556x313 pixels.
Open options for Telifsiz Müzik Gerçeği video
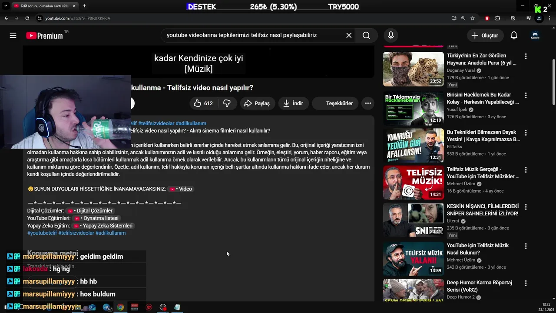point(526,170)
